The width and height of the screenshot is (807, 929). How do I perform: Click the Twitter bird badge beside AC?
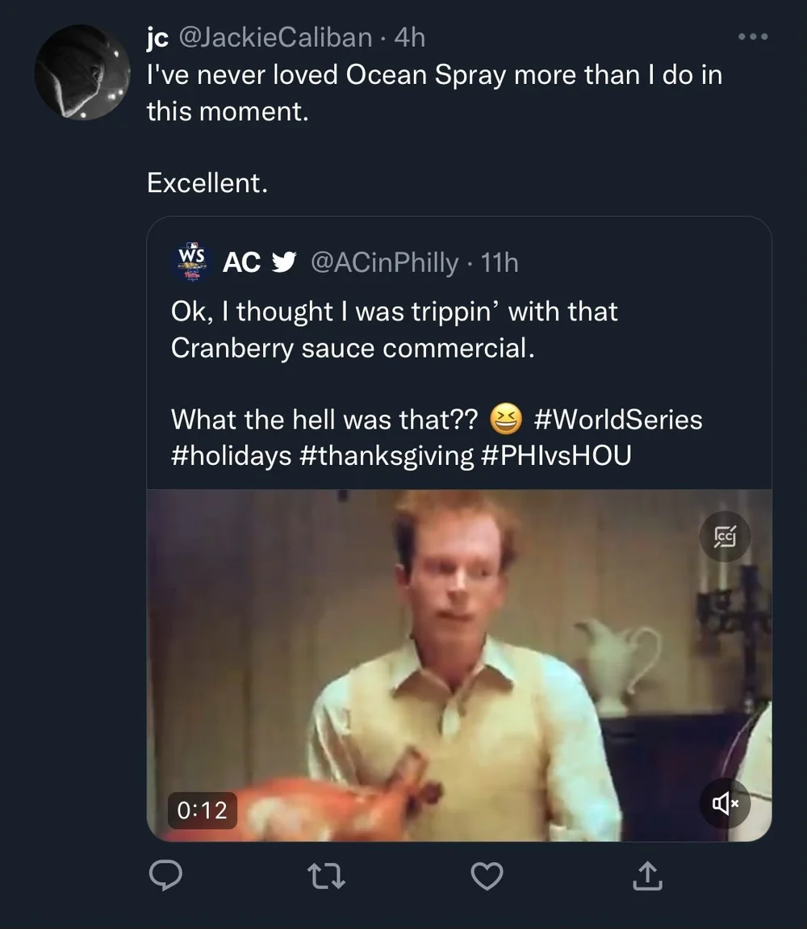click(x=286, y=262)
